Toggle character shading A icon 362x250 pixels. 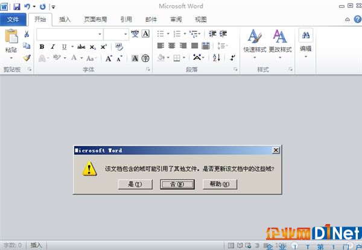(135, 58)
